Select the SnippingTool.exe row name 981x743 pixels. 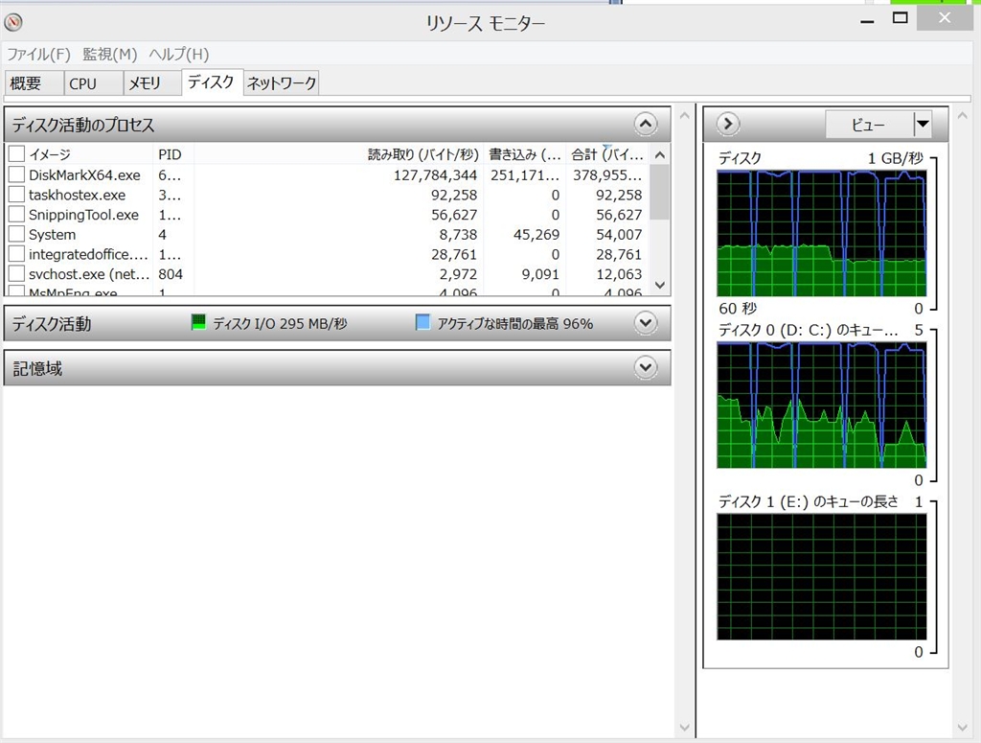84,215
